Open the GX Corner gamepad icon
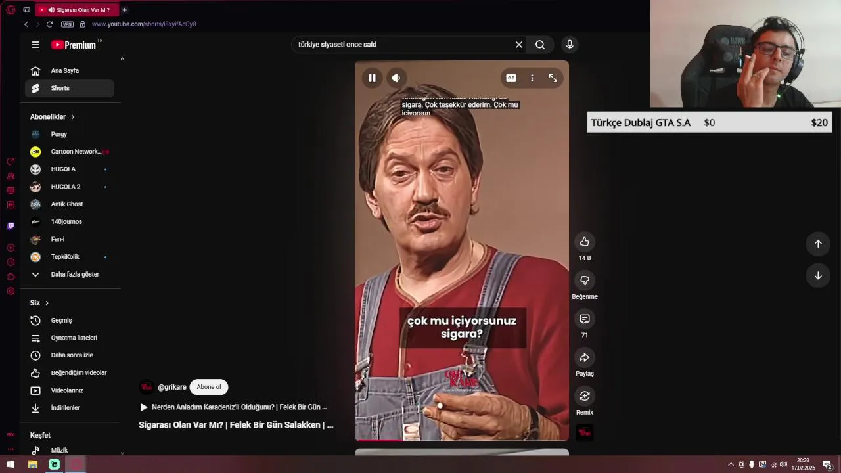Image resolution: width=841 pixels, height=473 pixels. tap(26, 10)
